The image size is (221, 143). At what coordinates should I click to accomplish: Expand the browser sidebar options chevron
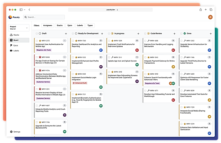24,10
